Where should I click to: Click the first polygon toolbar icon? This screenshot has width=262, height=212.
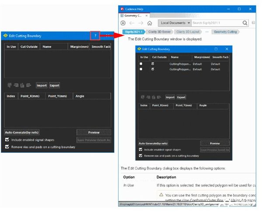[x=9, y=85]
